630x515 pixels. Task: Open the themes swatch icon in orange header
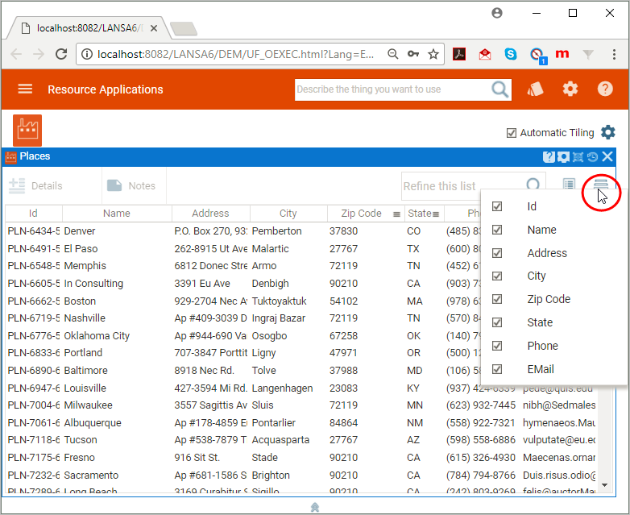pyautogui.click(x=535, y=89)
